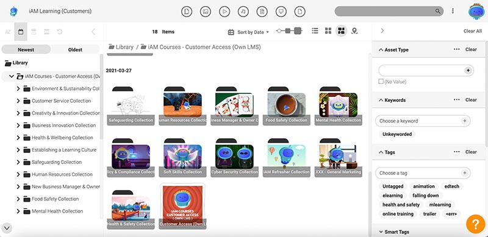
Task: Open the three-dot options menu by search
Action: [x=453, y=11]
